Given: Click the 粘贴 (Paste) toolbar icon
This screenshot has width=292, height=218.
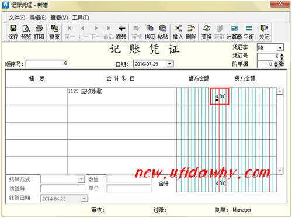Looking at the screenshot, I should 163,32.
